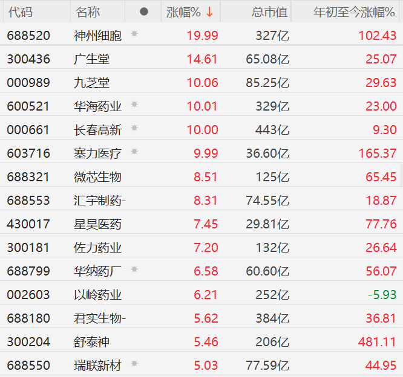Image resolution: width=403 pixels, height=377 pixels.
Task: Select stock code 603716
Action: point(28,153)
